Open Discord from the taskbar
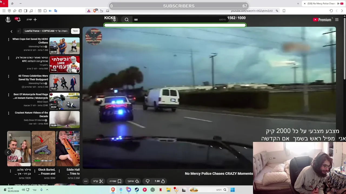Image resolution: width=346 pixels, height=194 pixels. (x=129, y=190)
